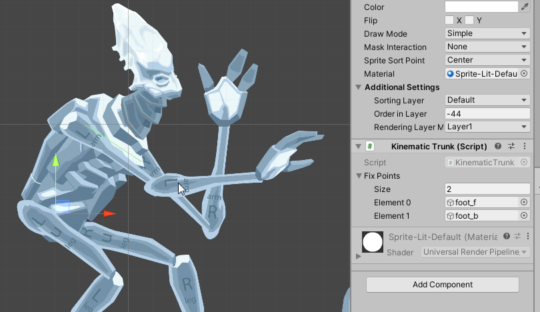Collapse the Fix Points array
540x312 pixels.
click(x=359, y=176)
